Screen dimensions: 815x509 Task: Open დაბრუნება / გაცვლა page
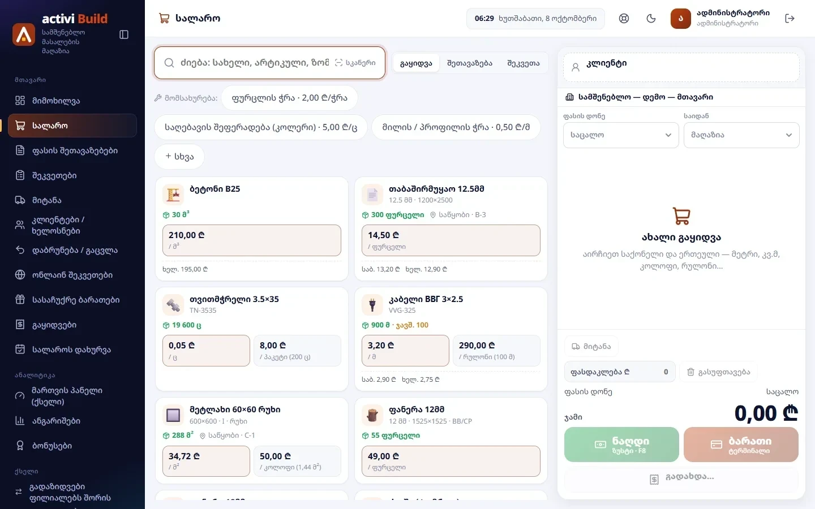pyautogui.click(x=72, y=250)
